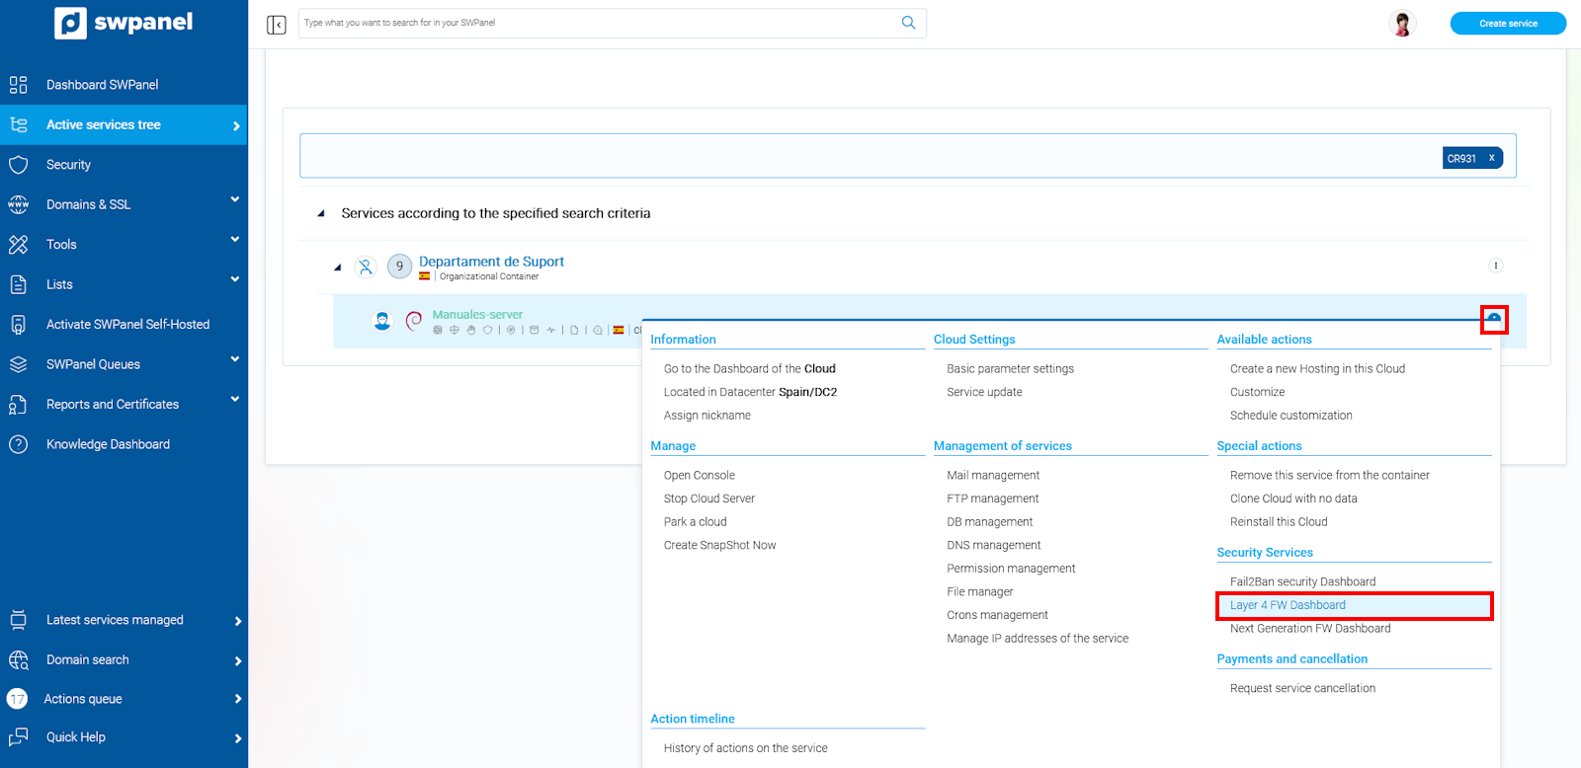Expand the Tools sidebar menu
Viewport: 1581px width, 768px height.
(234, 240)
